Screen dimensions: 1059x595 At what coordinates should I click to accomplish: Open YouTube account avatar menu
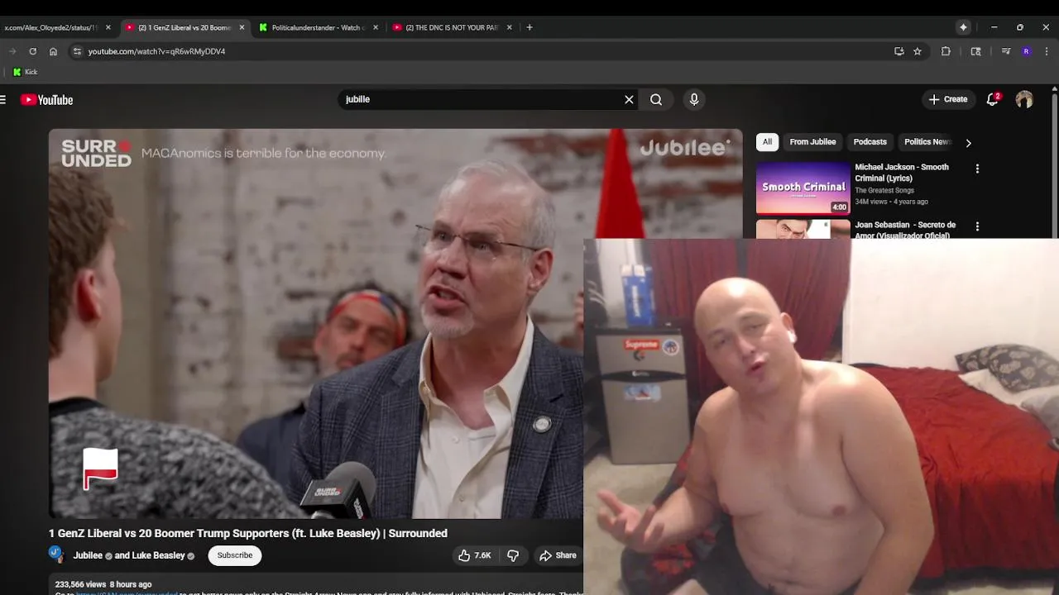(1024, 100)
